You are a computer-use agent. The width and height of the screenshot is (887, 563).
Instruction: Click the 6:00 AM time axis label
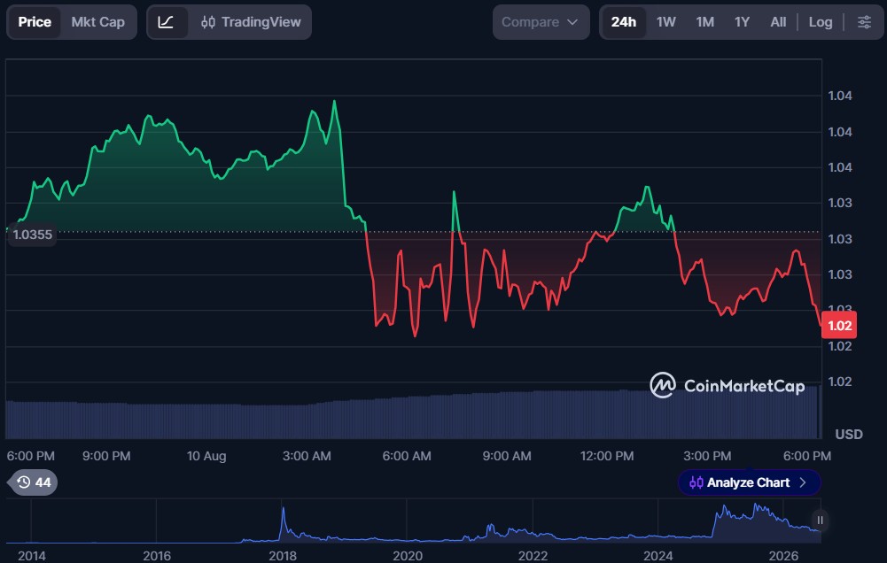[407, 456]
